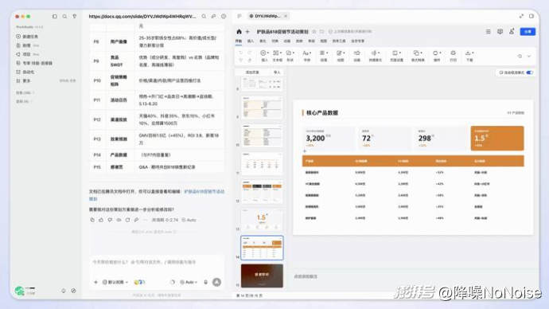Collapse the toolbar with the far-right chevron
549x309 pixels.
tap(529, 56)
